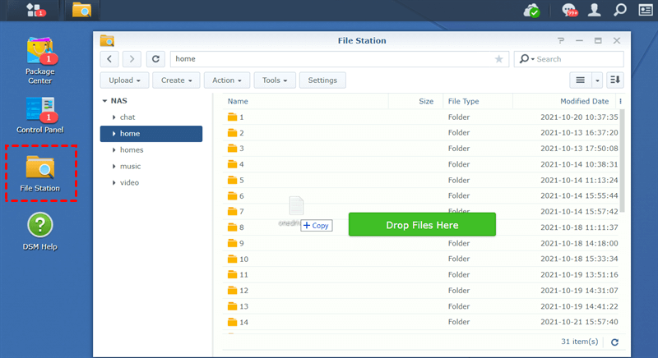Collapse the NAS tree root
Viewport: 658px width, 358px height.
pos(104,101)
